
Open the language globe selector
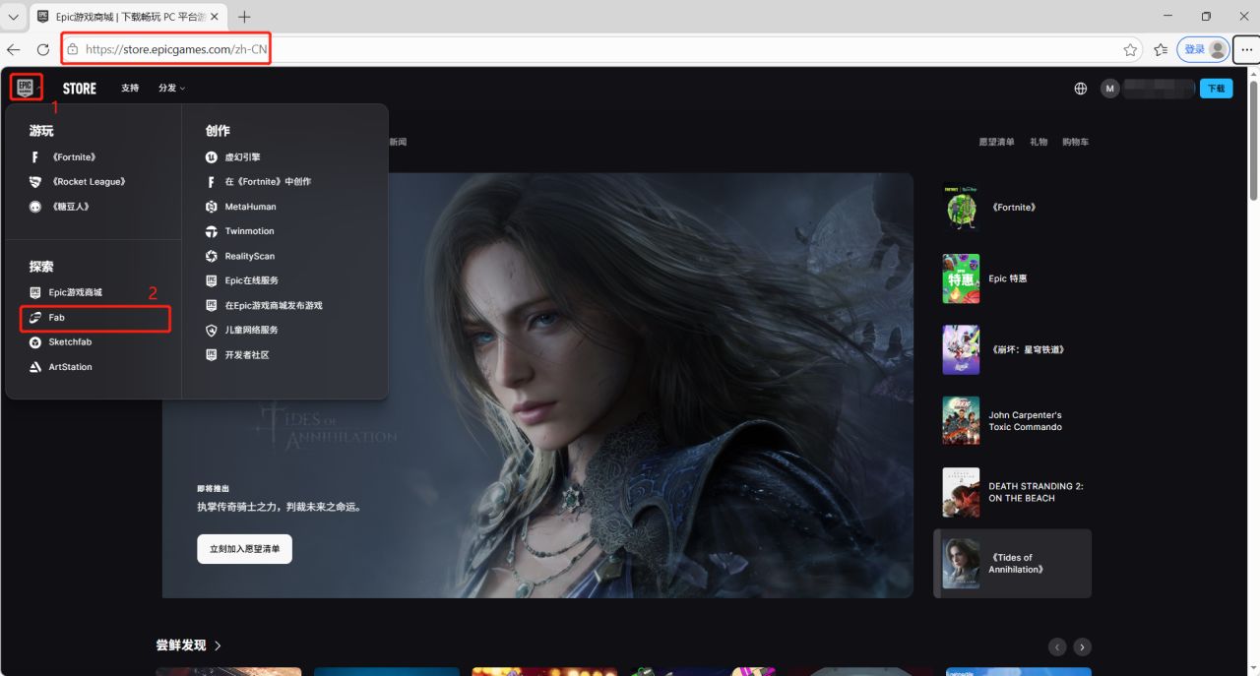1081,89
